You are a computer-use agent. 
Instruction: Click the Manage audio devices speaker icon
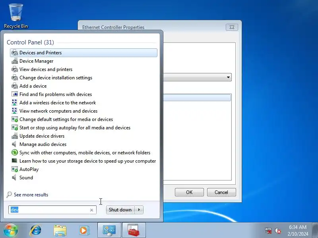(x=14, y=144)
